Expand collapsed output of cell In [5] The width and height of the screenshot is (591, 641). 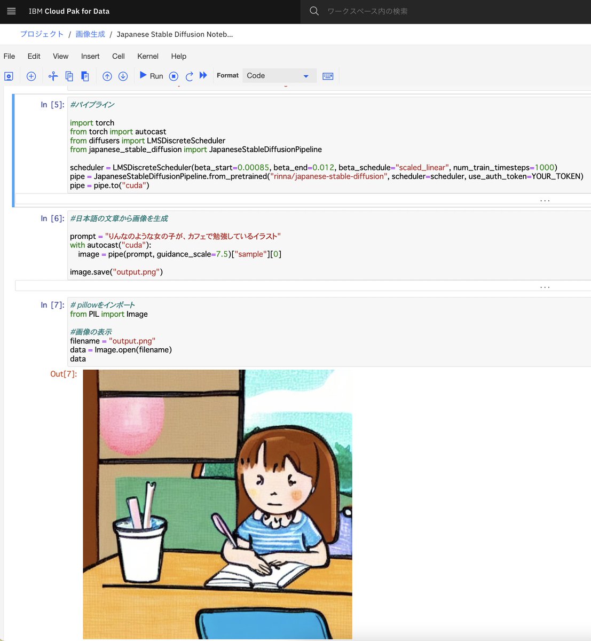coord(303,199)
